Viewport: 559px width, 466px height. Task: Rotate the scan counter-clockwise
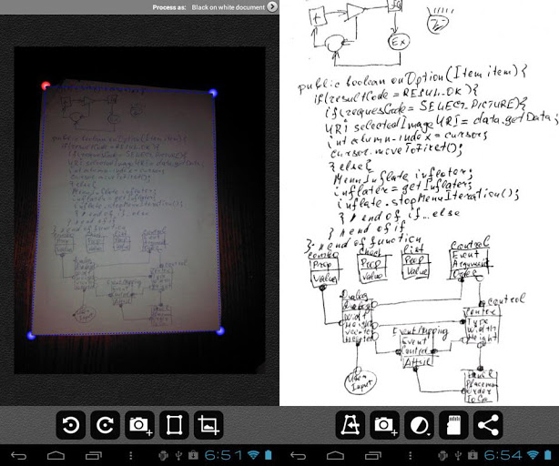(x=71, y=424)
